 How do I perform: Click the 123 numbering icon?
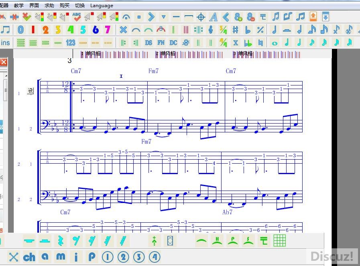point(71,43)
